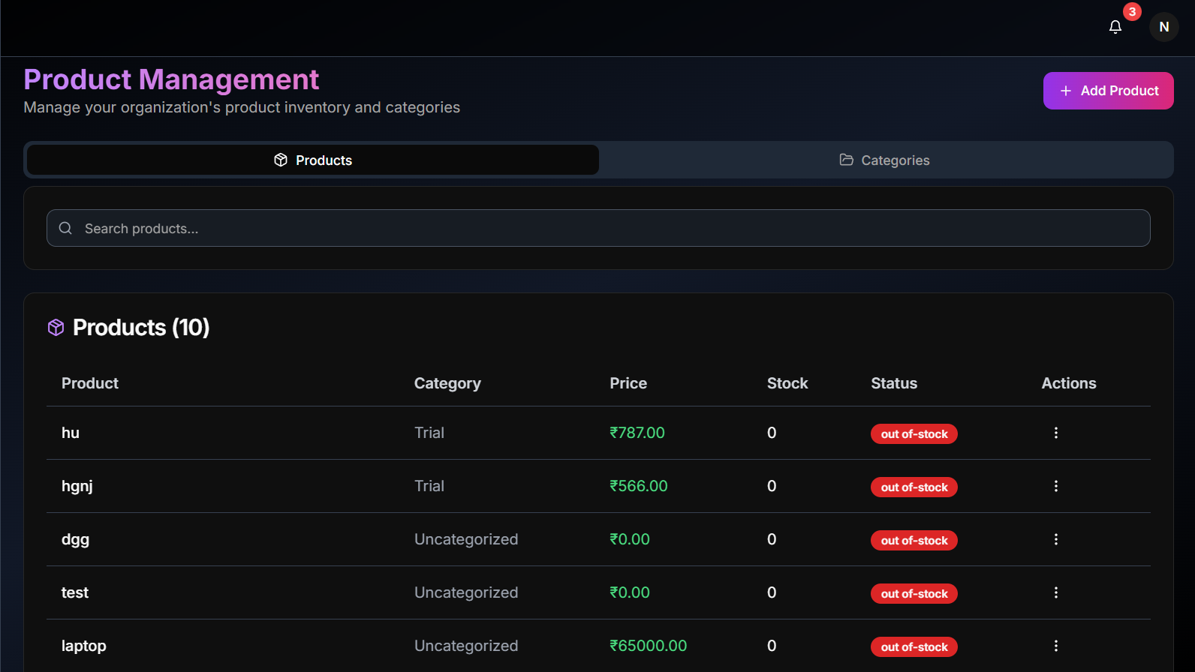
Task: Click the ₹0.00 price in dgg row
Action: click(x=630, y=539)
